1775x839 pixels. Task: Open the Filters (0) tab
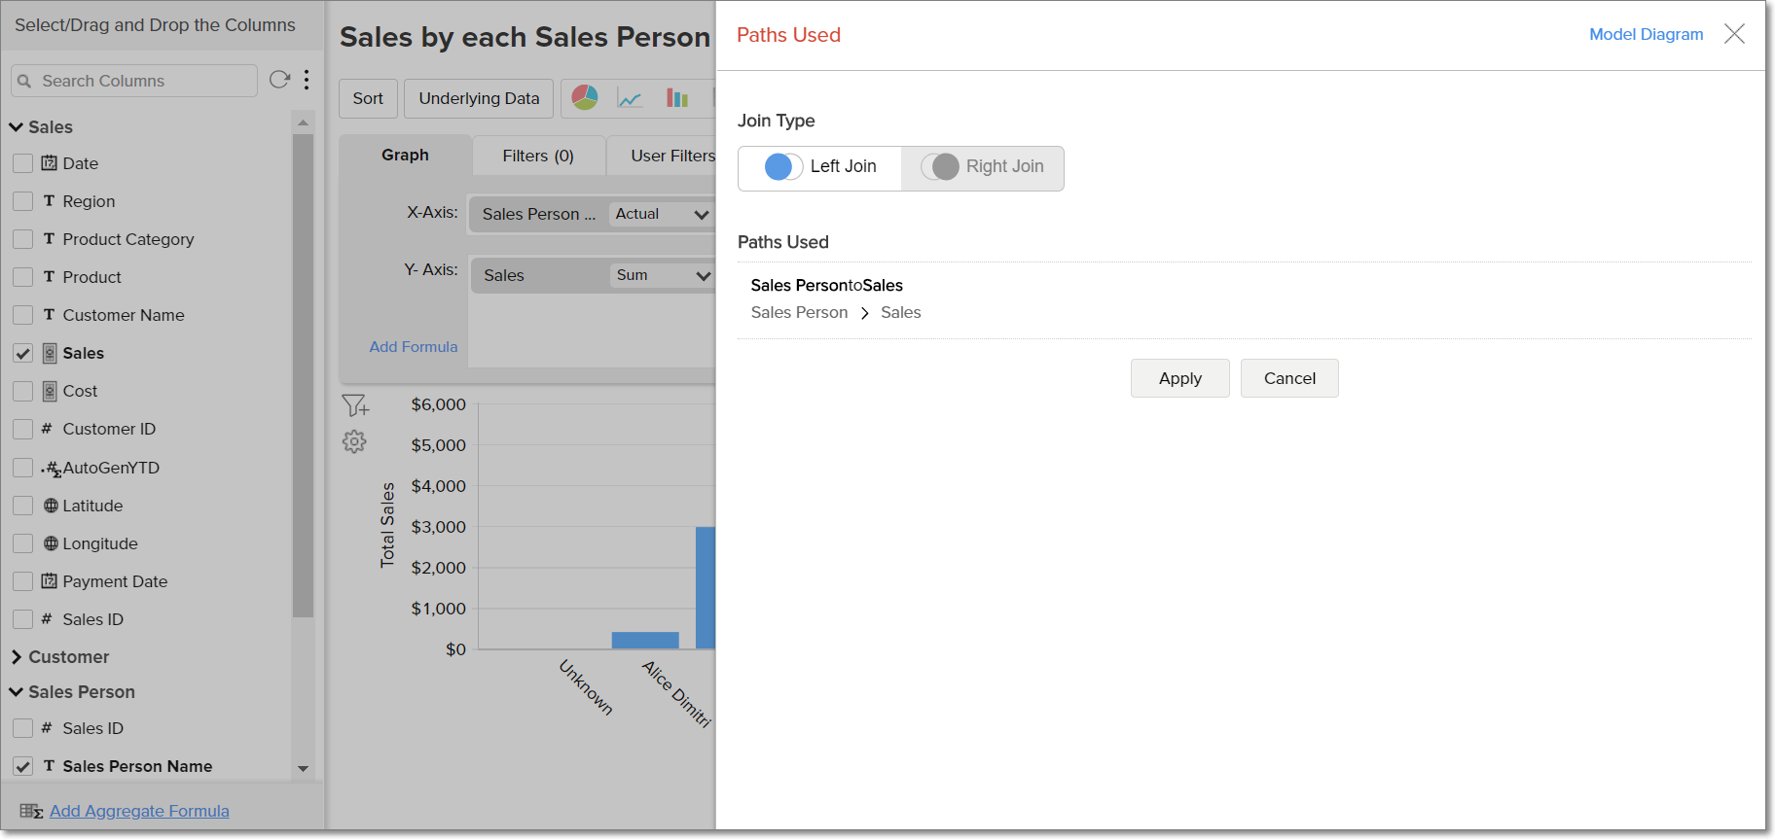(538, 156)
